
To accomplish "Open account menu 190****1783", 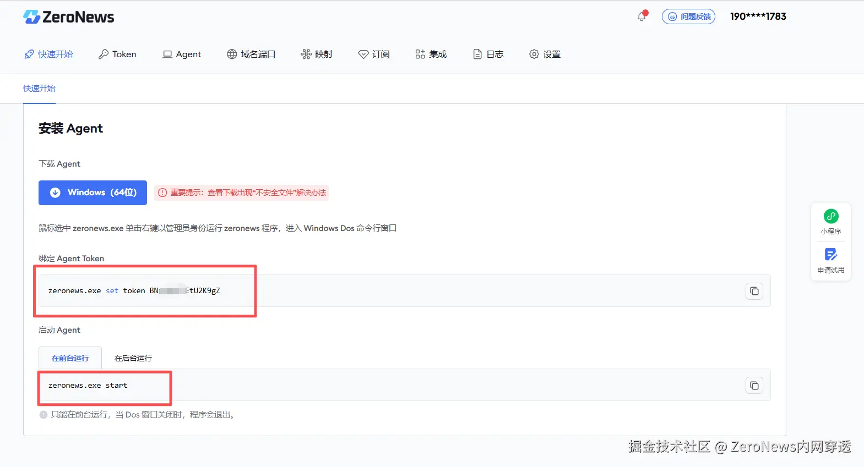I will pyautogui.click(x=758, y=17).
